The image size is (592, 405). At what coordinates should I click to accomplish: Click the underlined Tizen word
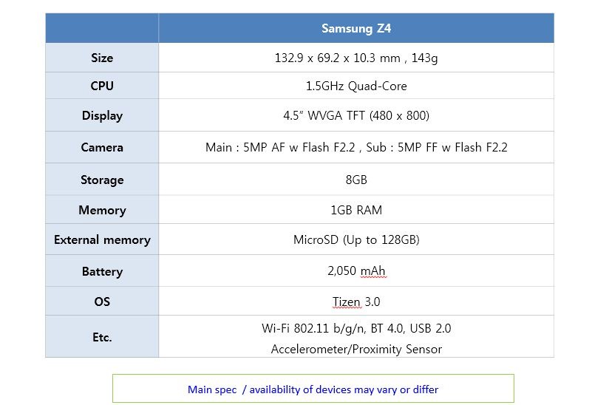click(x=346, y=302)
